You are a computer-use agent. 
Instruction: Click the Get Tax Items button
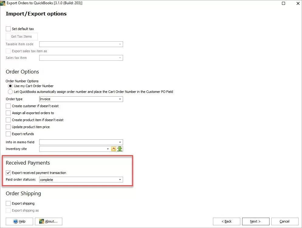point(21,36)
